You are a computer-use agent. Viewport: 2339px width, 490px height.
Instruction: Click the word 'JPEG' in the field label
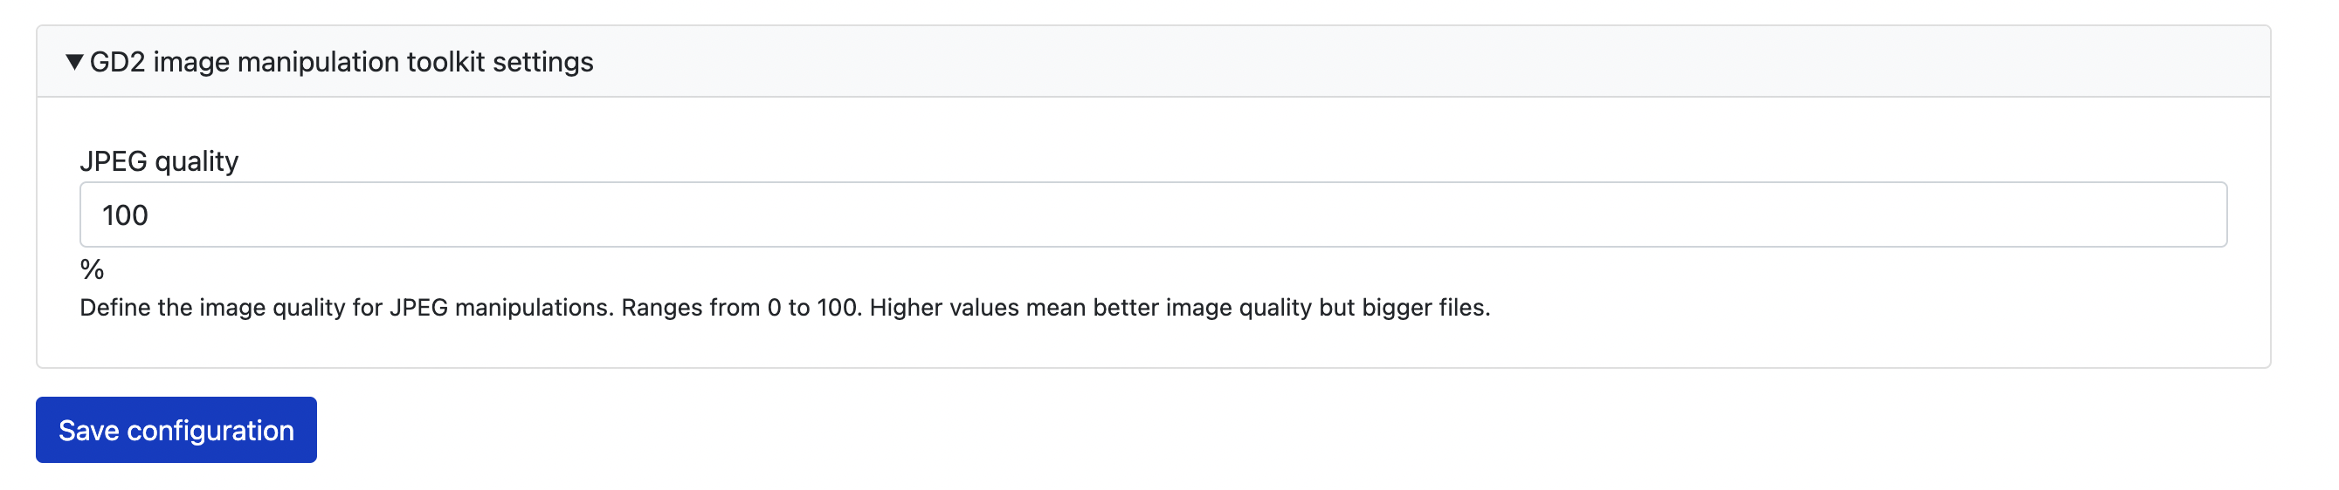(x=114, y=161)
